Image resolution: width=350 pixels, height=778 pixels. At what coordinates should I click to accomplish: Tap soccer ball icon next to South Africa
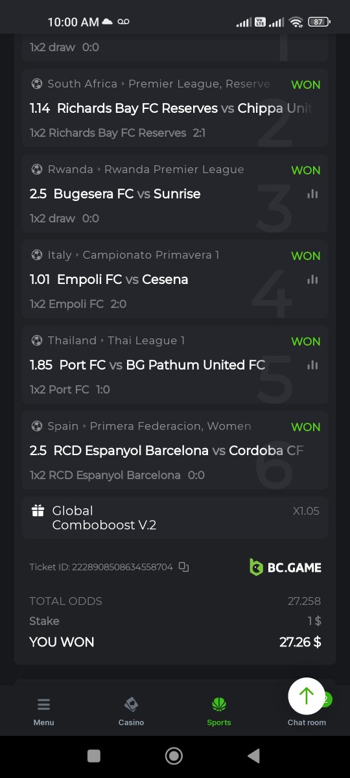pyautogui.click(x=37, y=84)
